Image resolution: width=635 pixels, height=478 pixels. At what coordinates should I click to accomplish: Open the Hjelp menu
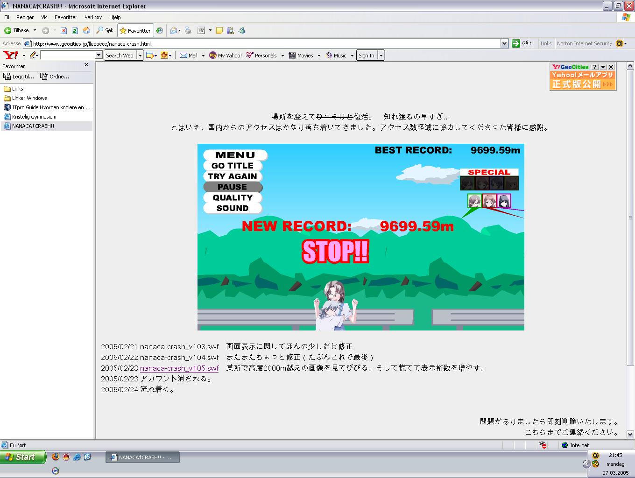tap(115, 17)
